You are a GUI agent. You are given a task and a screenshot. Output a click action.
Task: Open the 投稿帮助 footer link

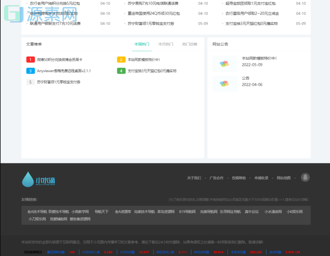click(239, 178)
